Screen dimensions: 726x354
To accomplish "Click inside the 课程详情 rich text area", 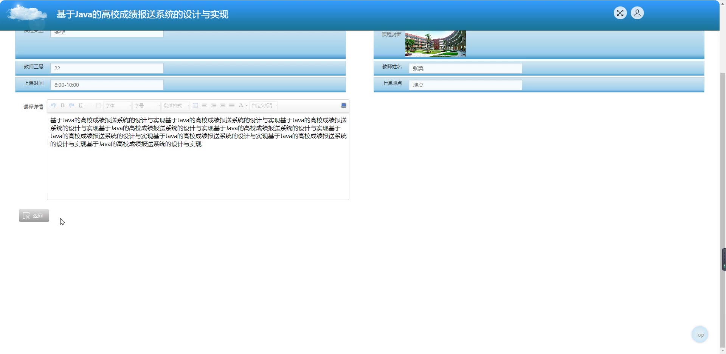I will [198, 156].
